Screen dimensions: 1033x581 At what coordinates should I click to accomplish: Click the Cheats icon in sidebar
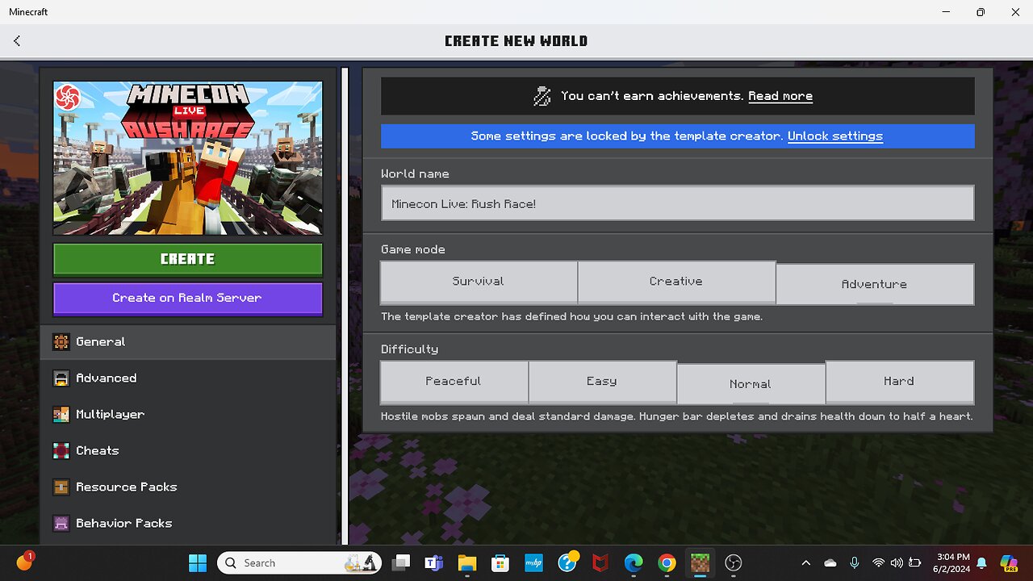click(61, 450)
